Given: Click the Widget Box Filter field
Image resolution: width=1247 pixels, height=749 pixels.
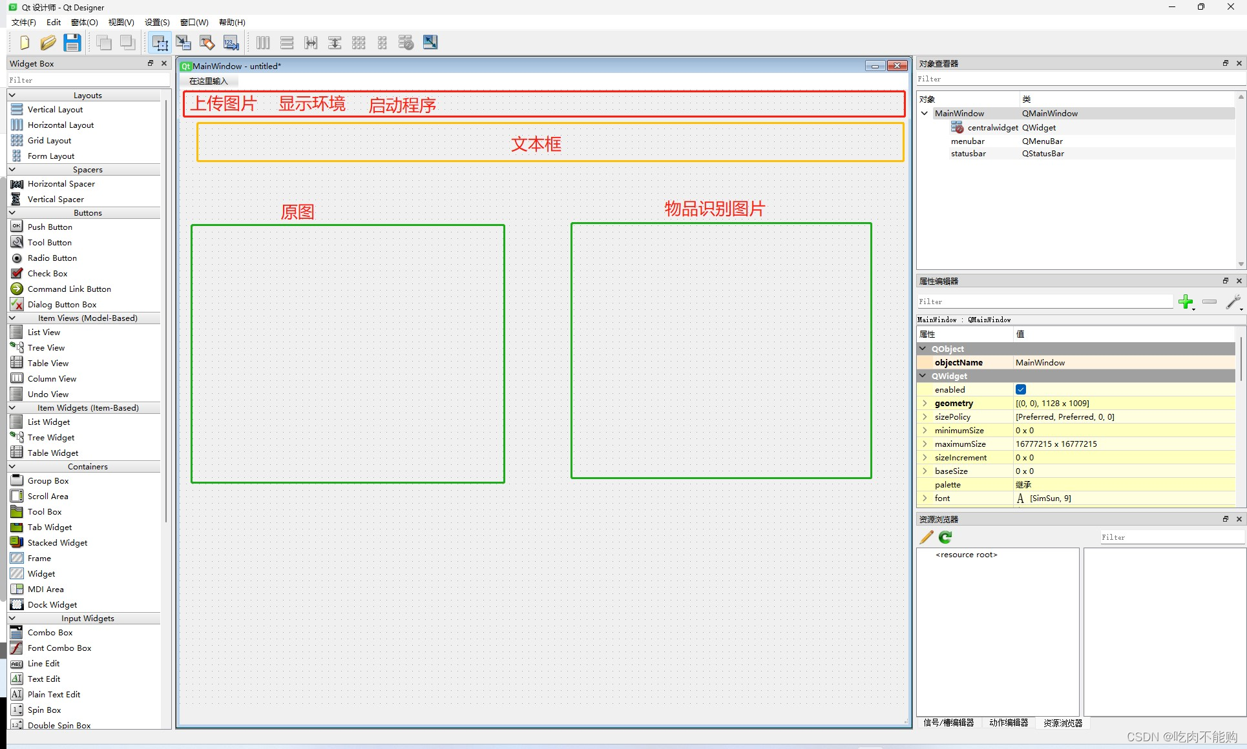Looking at the screenshot, I should pyautogui.click(x=89, y=80).
